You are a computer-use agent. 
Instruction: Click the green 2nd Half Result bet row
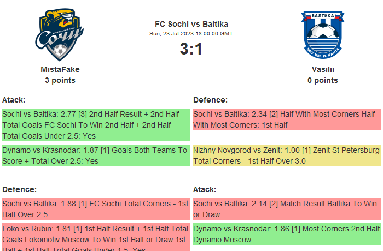pyautogui.click(x=96, y=125)
